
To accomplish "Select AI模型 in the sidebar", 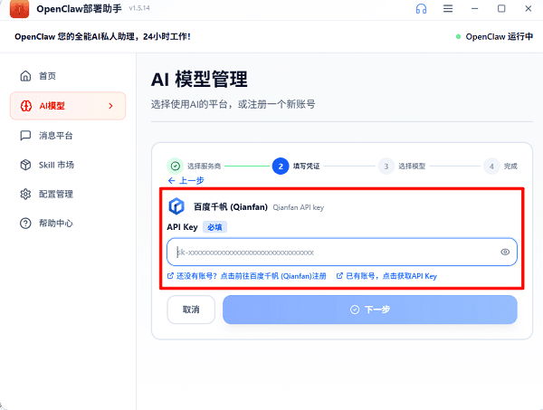I will pos(68,106).
